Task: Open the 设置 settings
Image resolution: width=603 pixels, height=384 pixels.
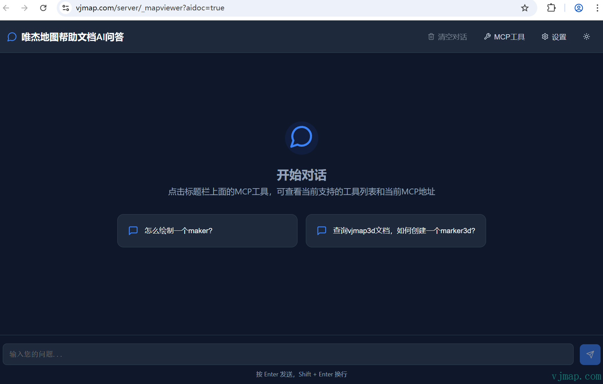Action: (x=554, y=37)
